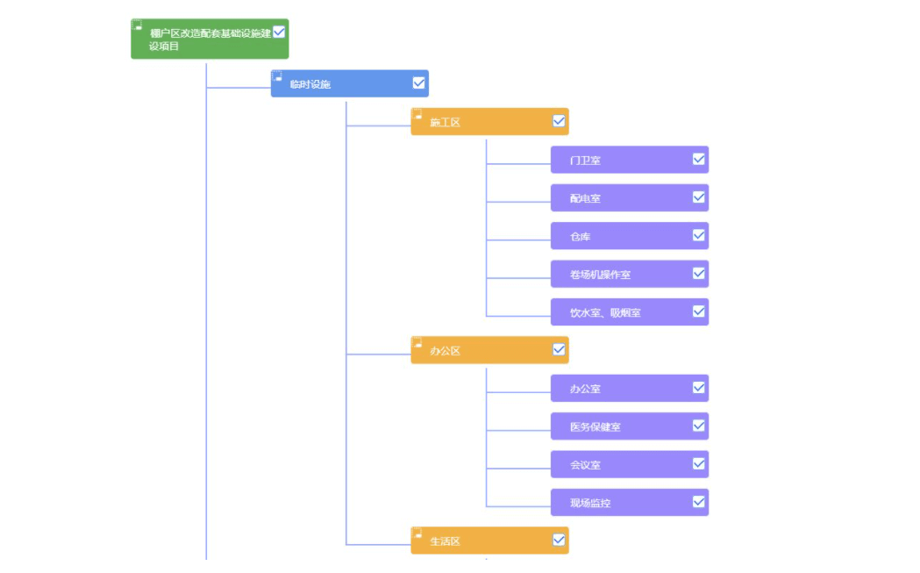Select the 配电室 node label
Image resolution: width=920 pixels, height=573 pixels.
pyautogui.click(x=585, y=198)
